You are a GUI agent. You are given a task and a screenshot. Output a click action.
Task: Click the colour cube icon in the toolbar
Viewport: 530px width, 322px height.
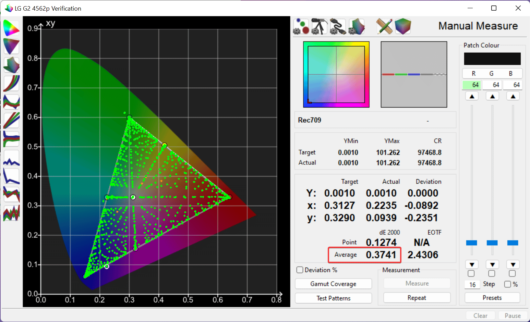pyautogui.click(x=403, y=26)
